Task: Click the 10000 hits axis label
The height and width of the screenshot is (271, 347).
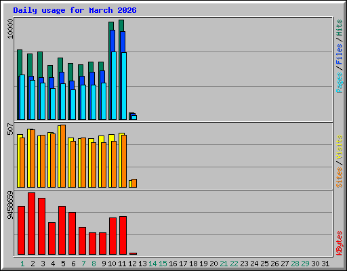Action: pos(10,29)
